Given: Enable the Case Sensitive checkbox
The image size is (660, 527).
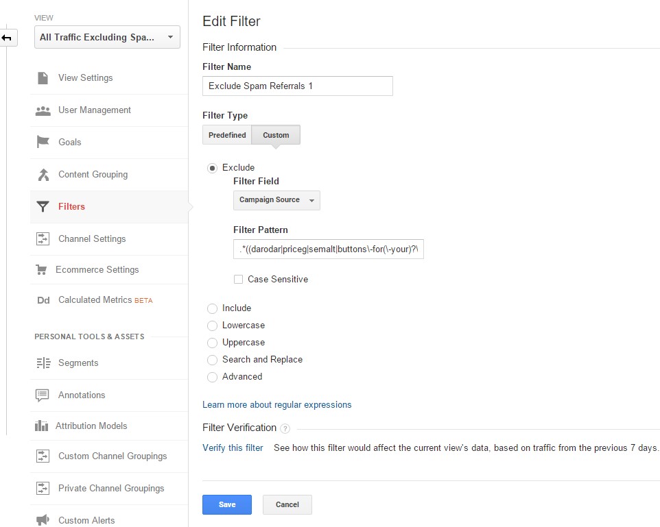Looking at the screenshot, I should pos(238,280).
